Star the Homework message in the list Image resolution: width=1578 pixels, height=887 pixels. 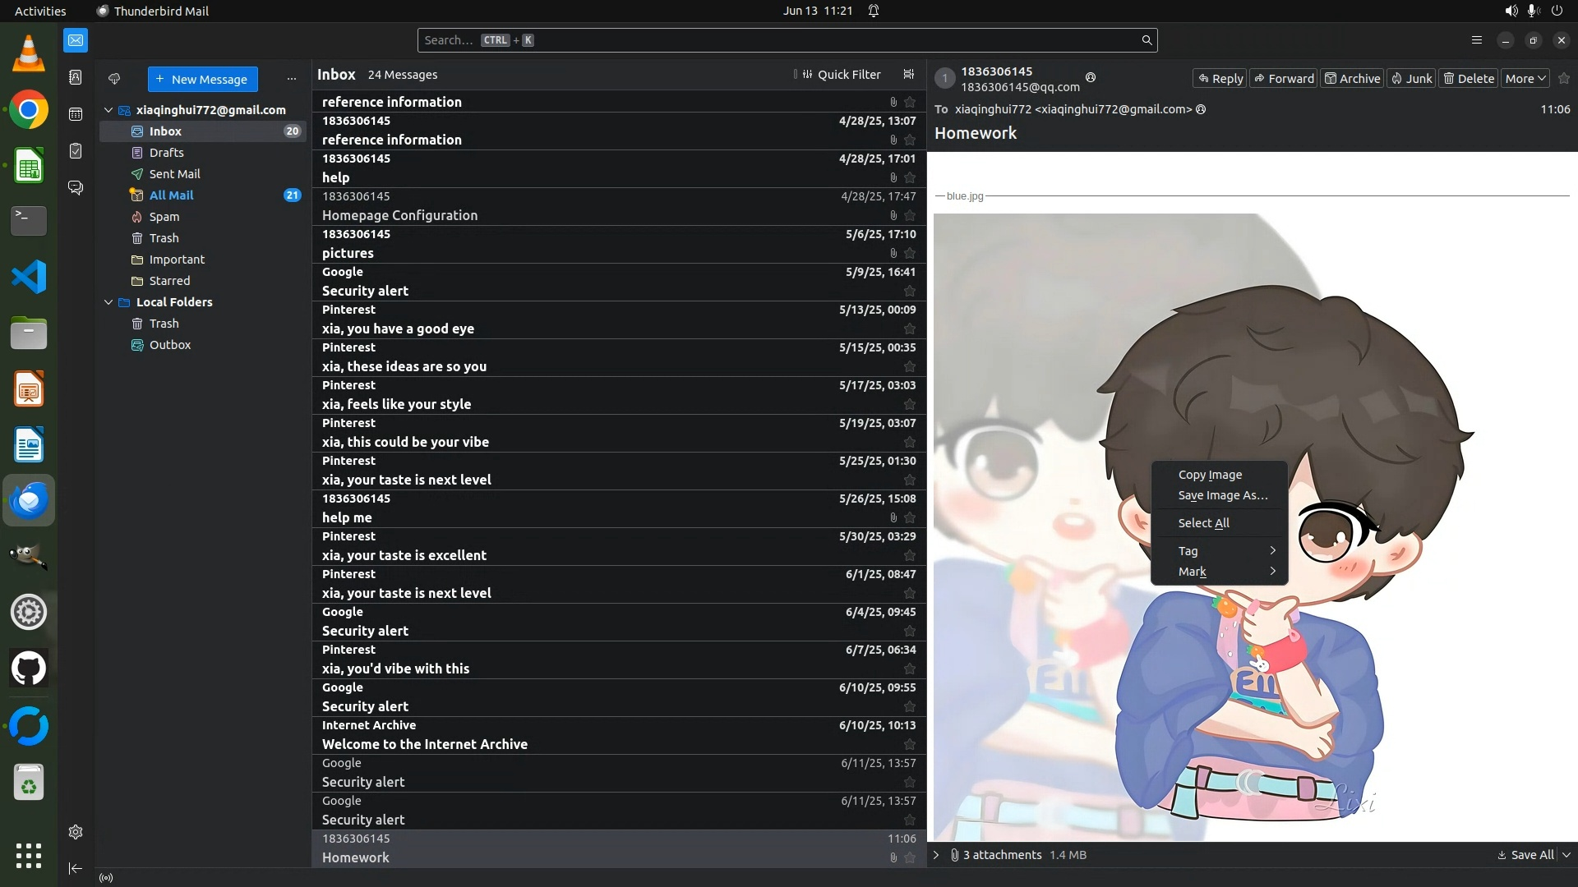pos(910,857)
